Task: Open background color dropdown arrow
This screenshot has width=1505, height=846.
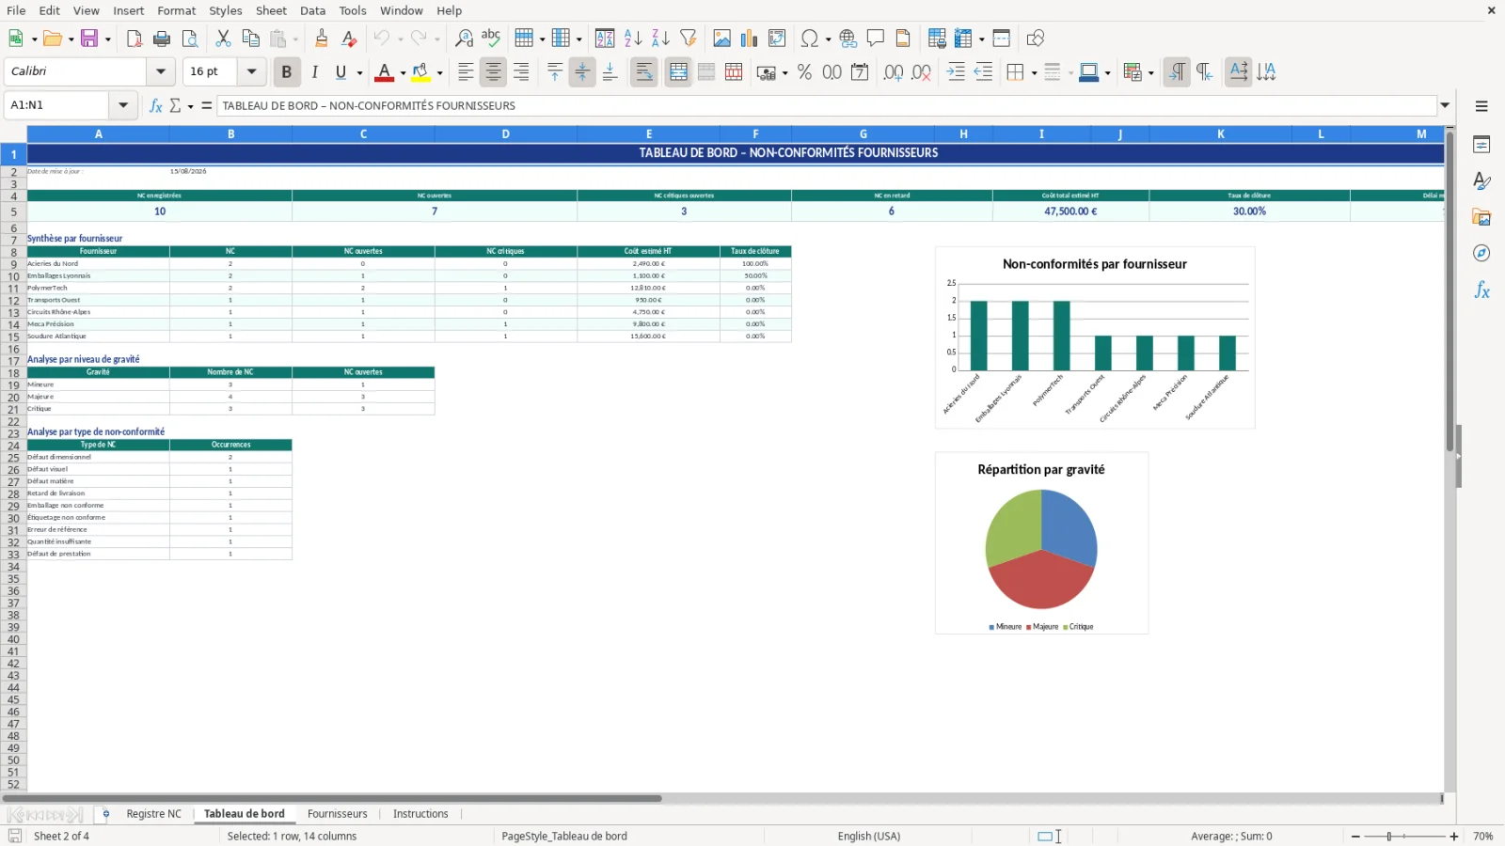Action: click(x=439, y=72)
